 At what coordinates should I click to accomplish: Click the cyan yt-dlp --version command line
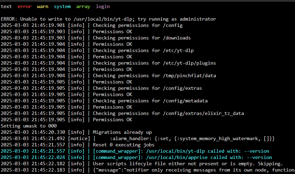pos(135,151)
